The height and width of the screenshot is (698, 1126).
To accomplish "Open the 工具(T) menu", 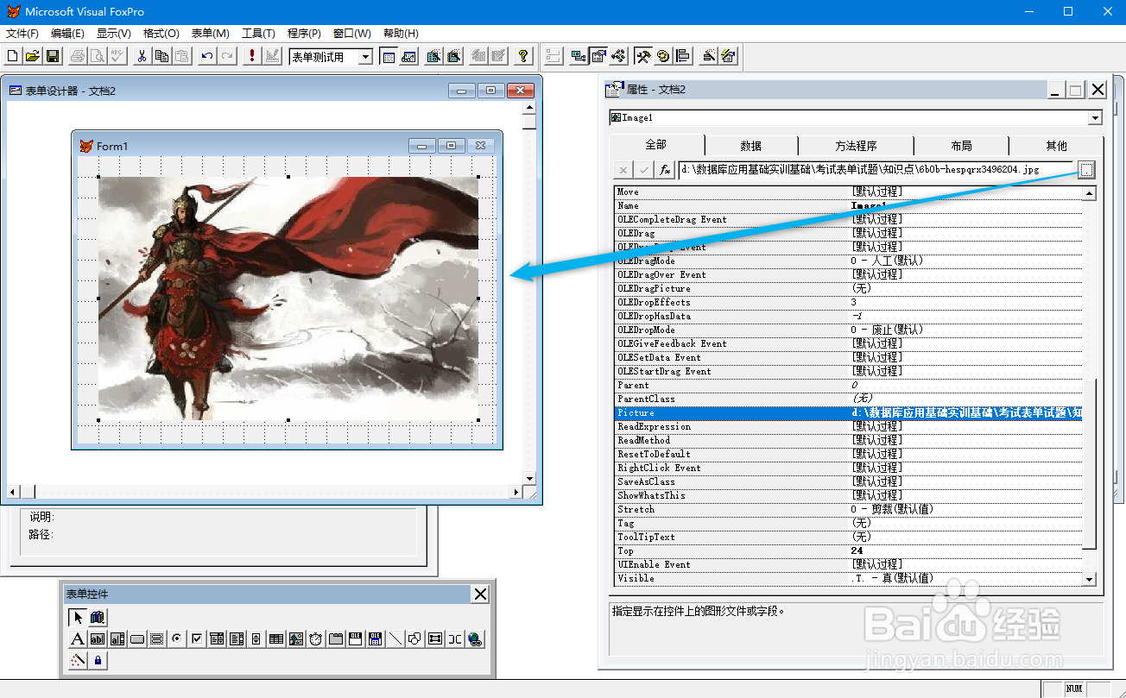I will pyautogui.click(x=258, y=33).
